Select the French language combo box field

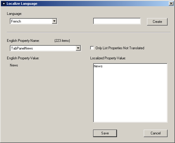pos(33,21)
